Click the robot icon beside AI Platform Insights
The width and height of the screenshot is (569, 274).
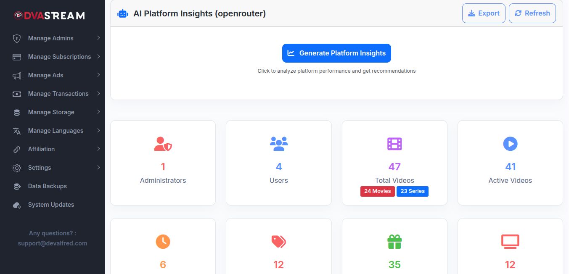pyautogui.click(x=122, y=13)
